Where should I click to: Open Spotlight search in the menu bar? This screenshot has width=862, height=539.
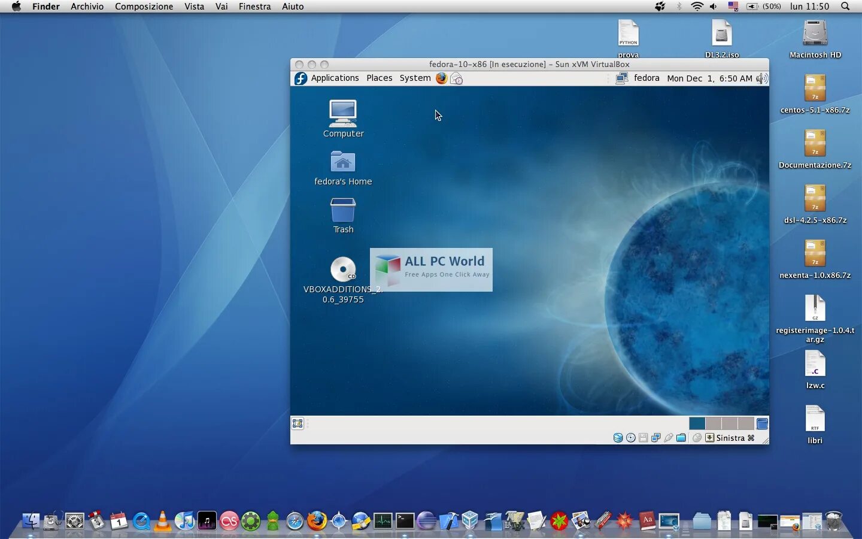click(845, 7)
